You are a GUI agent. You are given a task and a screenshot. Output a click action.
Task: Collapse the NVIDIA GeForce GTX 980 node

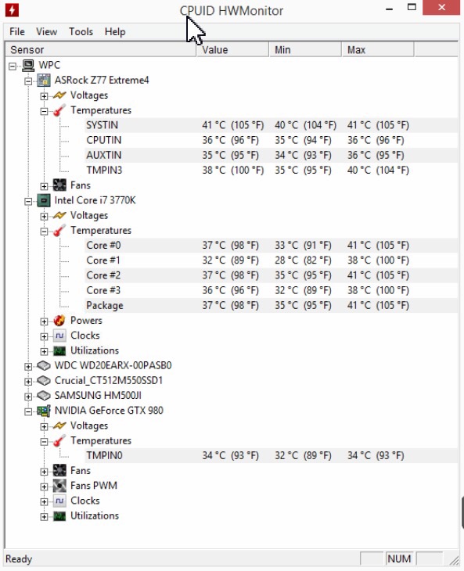28,411
